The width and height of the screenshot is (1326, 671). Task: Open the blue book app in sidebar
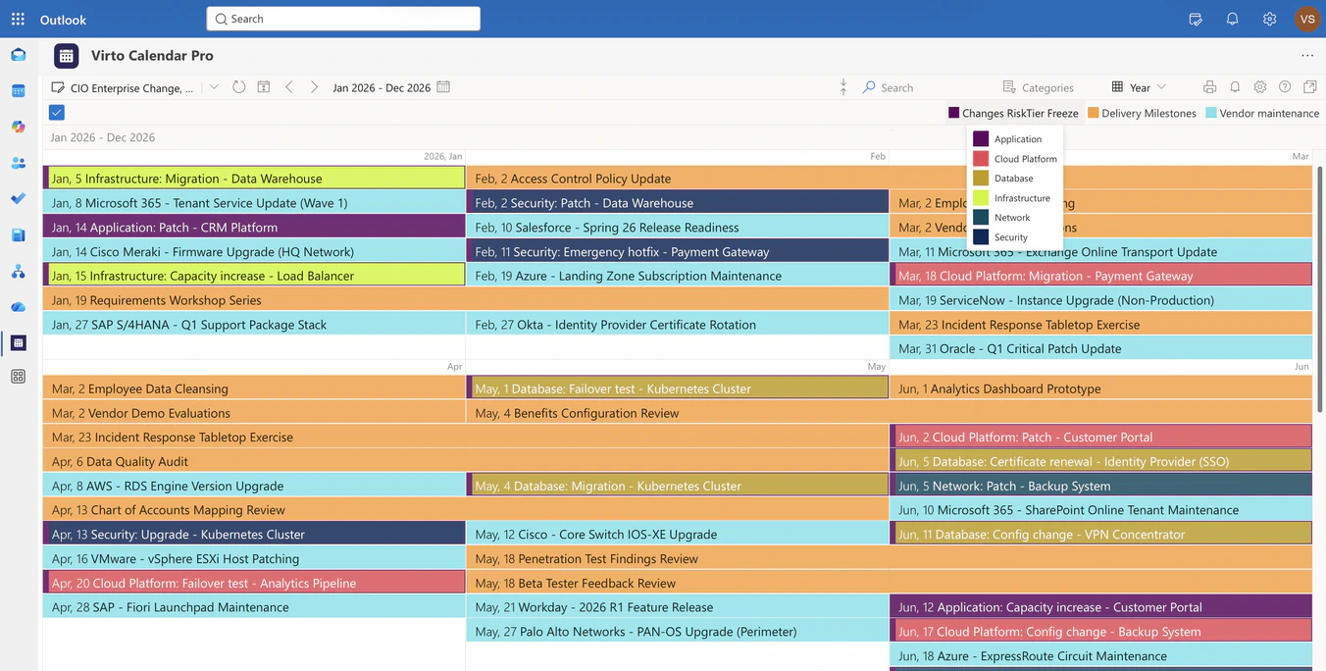click(18, 235)
